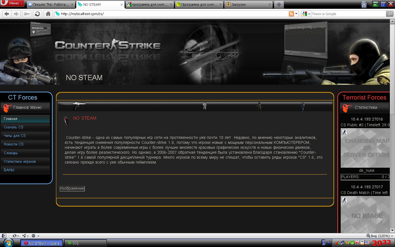
Task: Switch to the Загрузки tab
Action: tap(249, 4)
